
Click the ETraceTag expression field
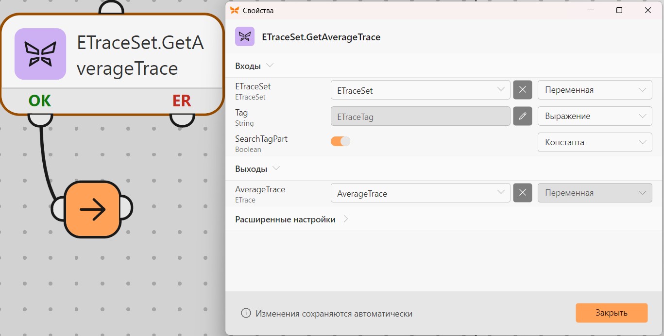[421, 116]
